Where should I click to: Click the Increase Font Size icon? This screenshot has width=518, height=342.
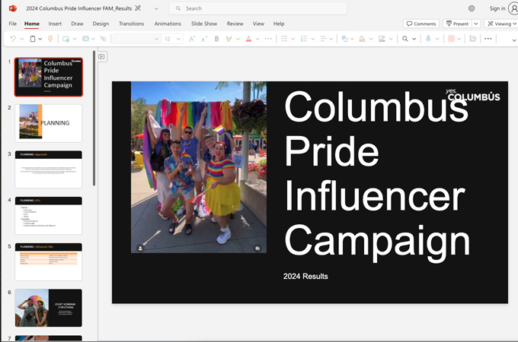tap(192, 39)
